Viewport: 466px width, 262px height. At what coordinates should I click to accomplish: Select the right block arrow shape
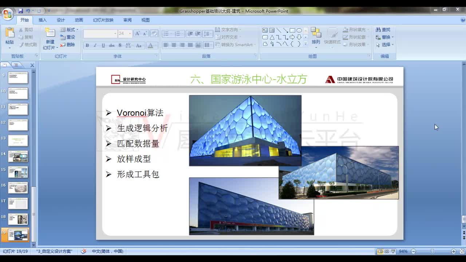tap(292, 37)
